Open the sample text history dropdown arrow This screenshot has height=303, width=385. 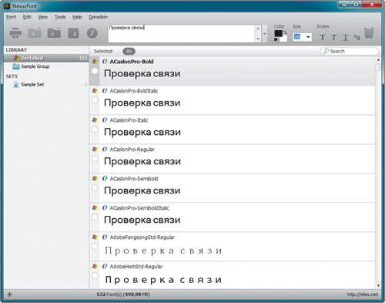264,34
